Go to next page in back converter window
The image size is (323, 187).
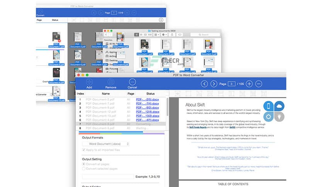pos(100,13)
